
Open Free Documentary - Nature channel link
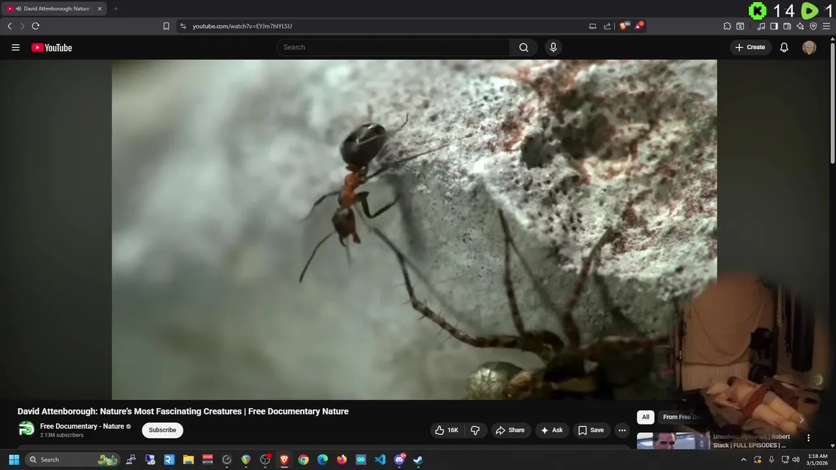tap(82, 426)
